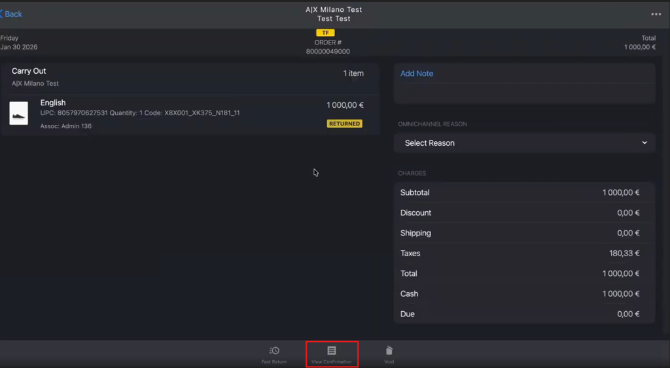Select the Carry Out heading
This screenshot has width=670, height=368.
[x=29, y=71]
